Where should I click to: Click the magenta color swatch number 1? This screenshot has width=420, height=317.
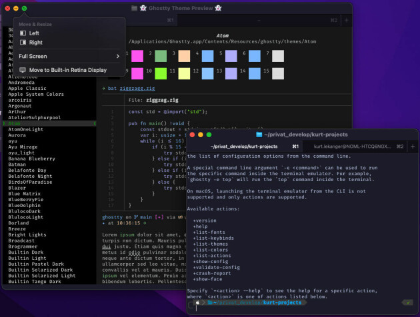[x=137, y=56]
